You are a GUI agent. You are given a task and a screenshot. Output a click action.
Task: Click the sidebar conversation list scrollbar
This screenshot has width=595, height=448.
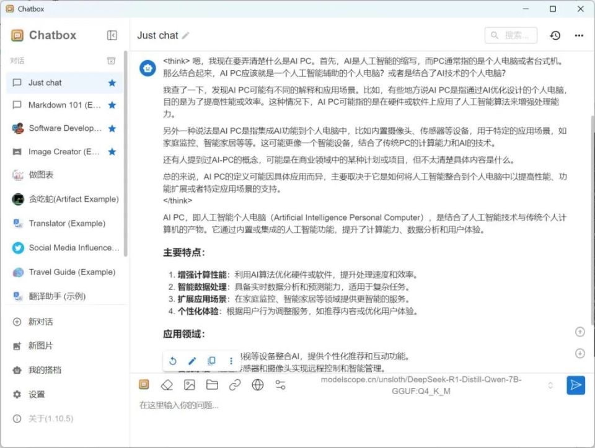tap(125, 154)
